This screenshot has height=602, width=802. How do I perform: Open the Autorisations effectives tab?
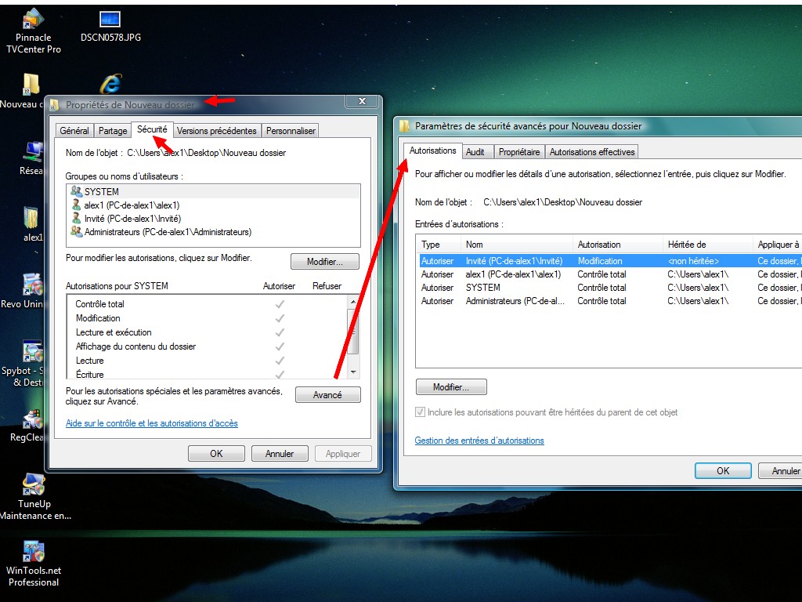click(591, 152)
